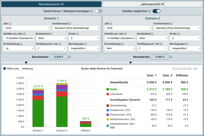Image resolution: width=204 pixels, height=136 pixels.
Task: Open the Anleitung link
Action: click(x=27, y=69)
